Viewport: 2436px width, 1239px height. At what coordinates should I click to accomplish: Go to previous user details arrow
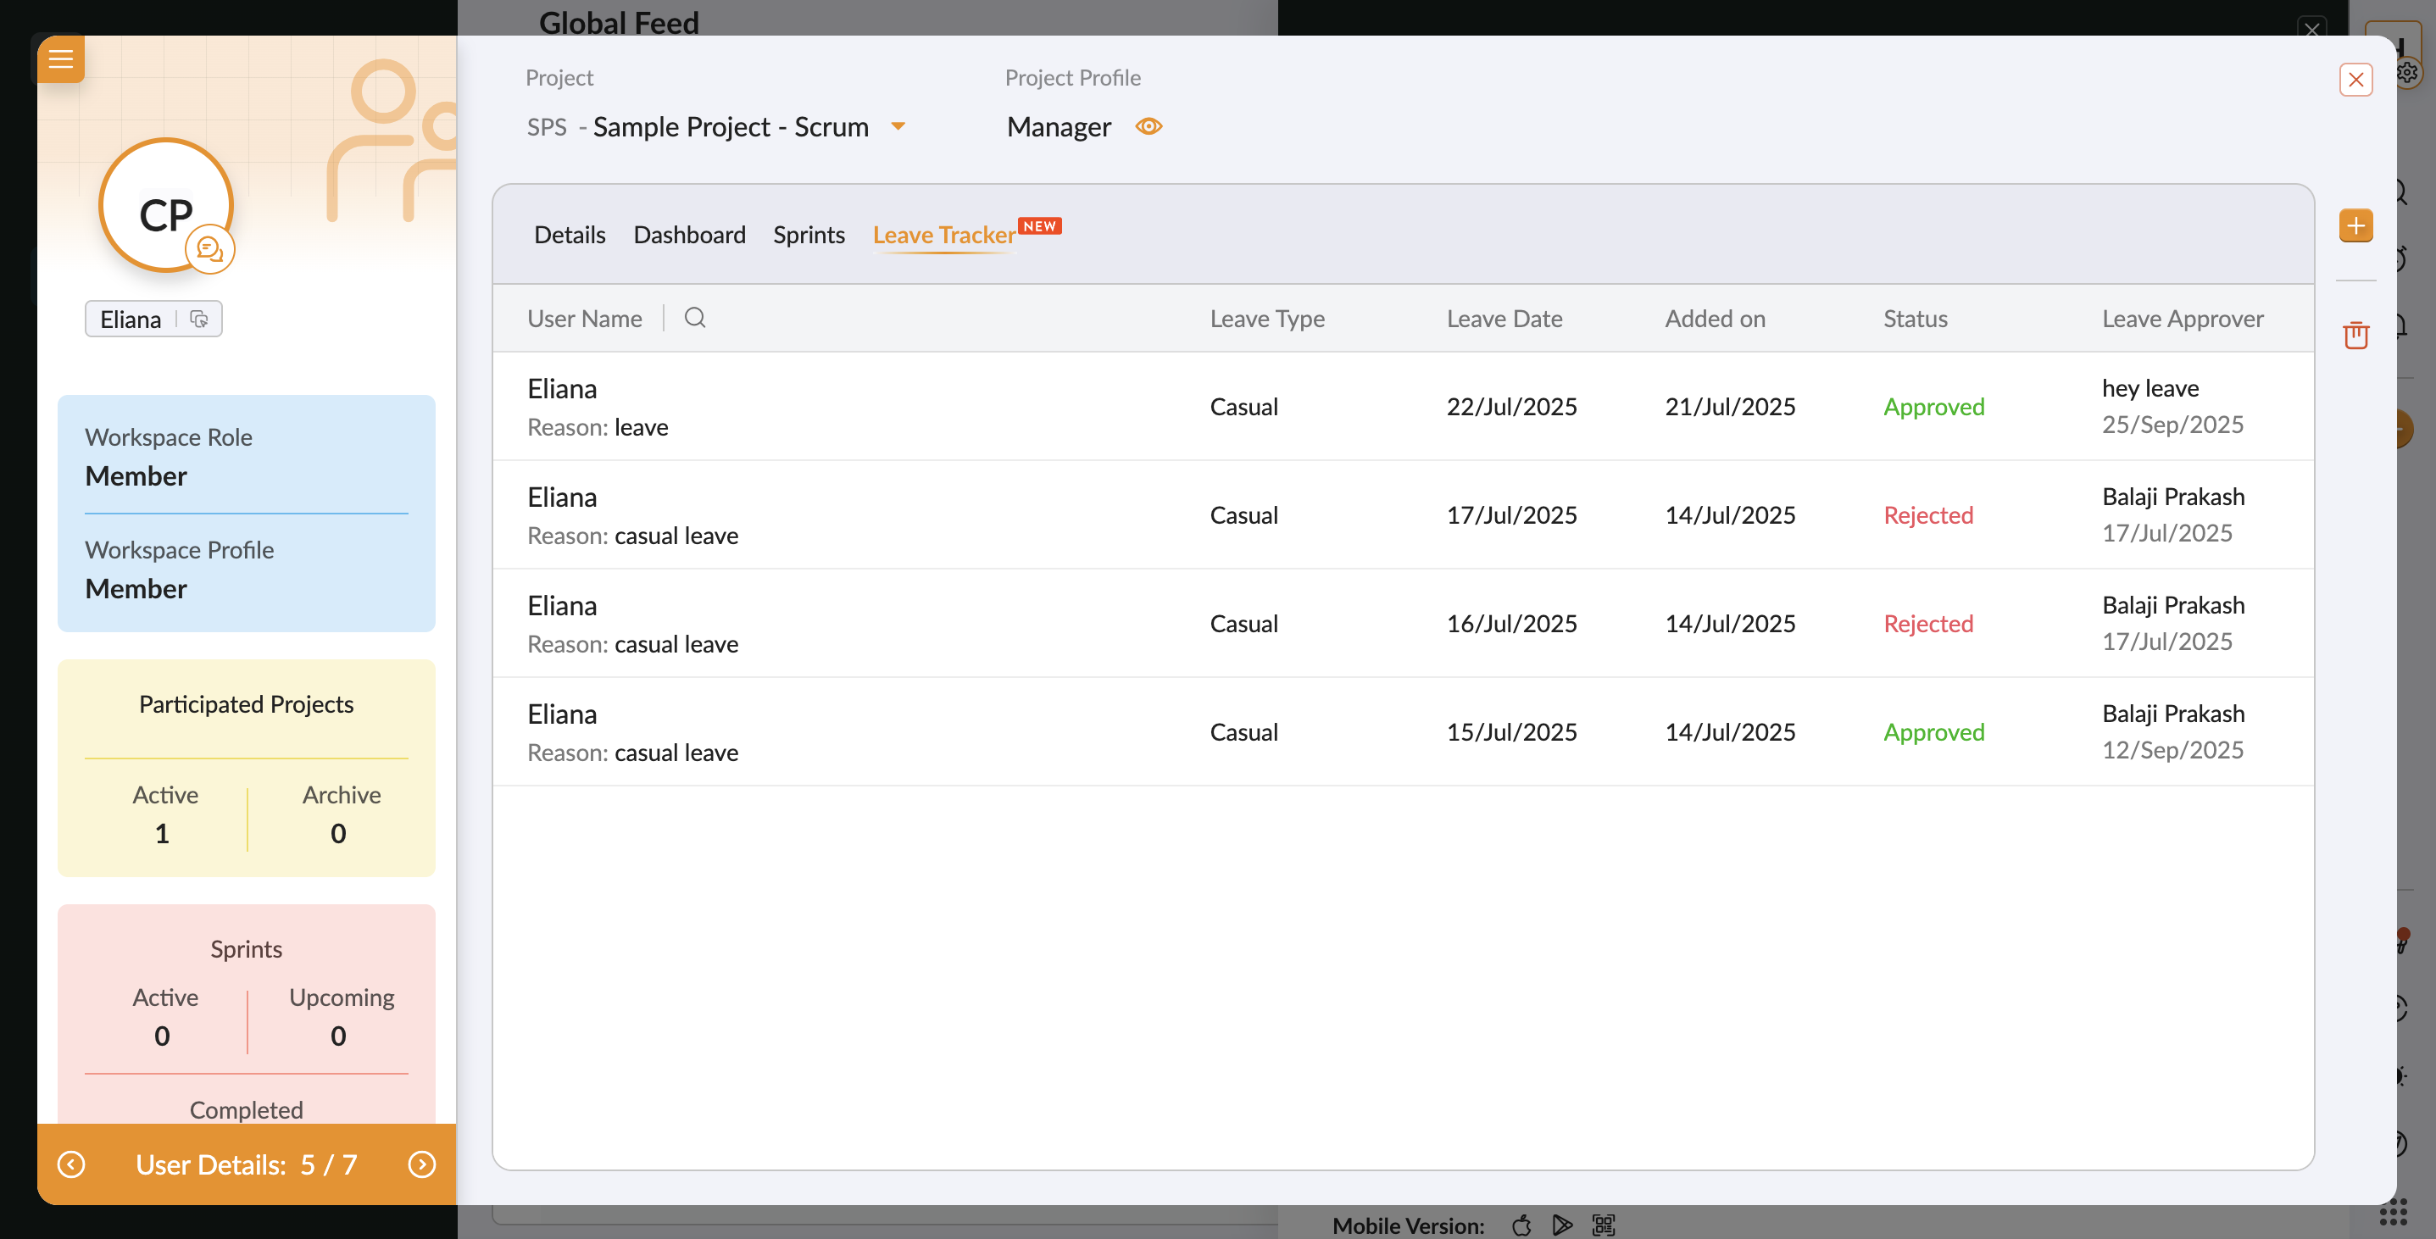click(71, 1164)
